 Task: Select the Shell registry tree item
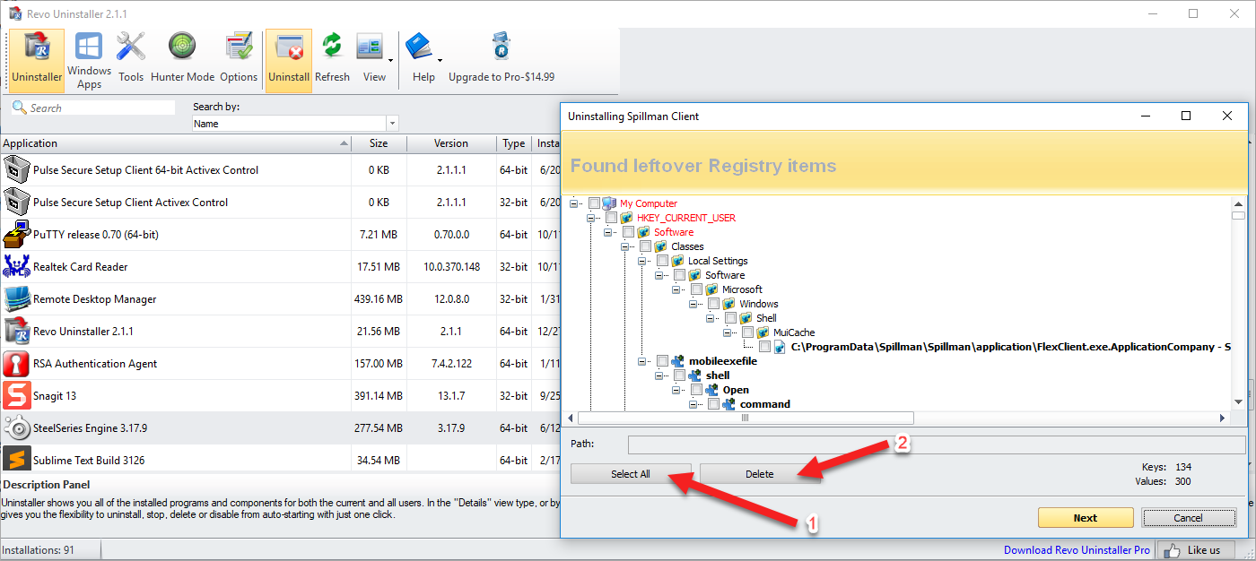tap(766, 318)
